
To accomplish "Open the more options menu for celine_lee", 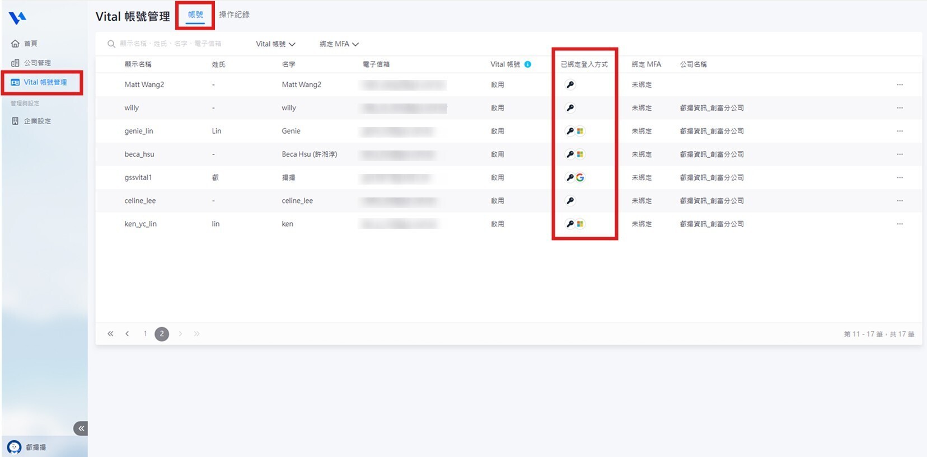I will (900, 201).
